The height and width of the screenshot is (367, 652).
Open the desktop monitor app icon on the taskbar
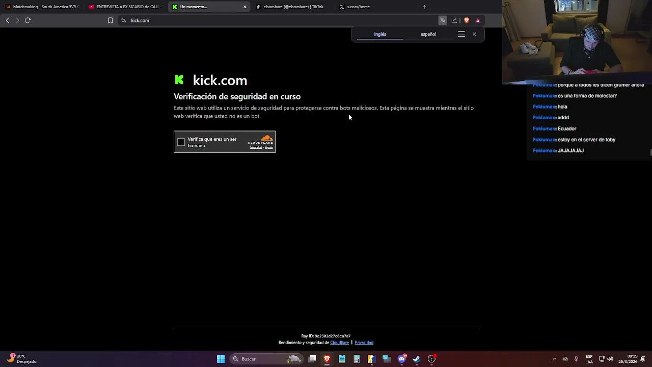(x=386, y=359)
